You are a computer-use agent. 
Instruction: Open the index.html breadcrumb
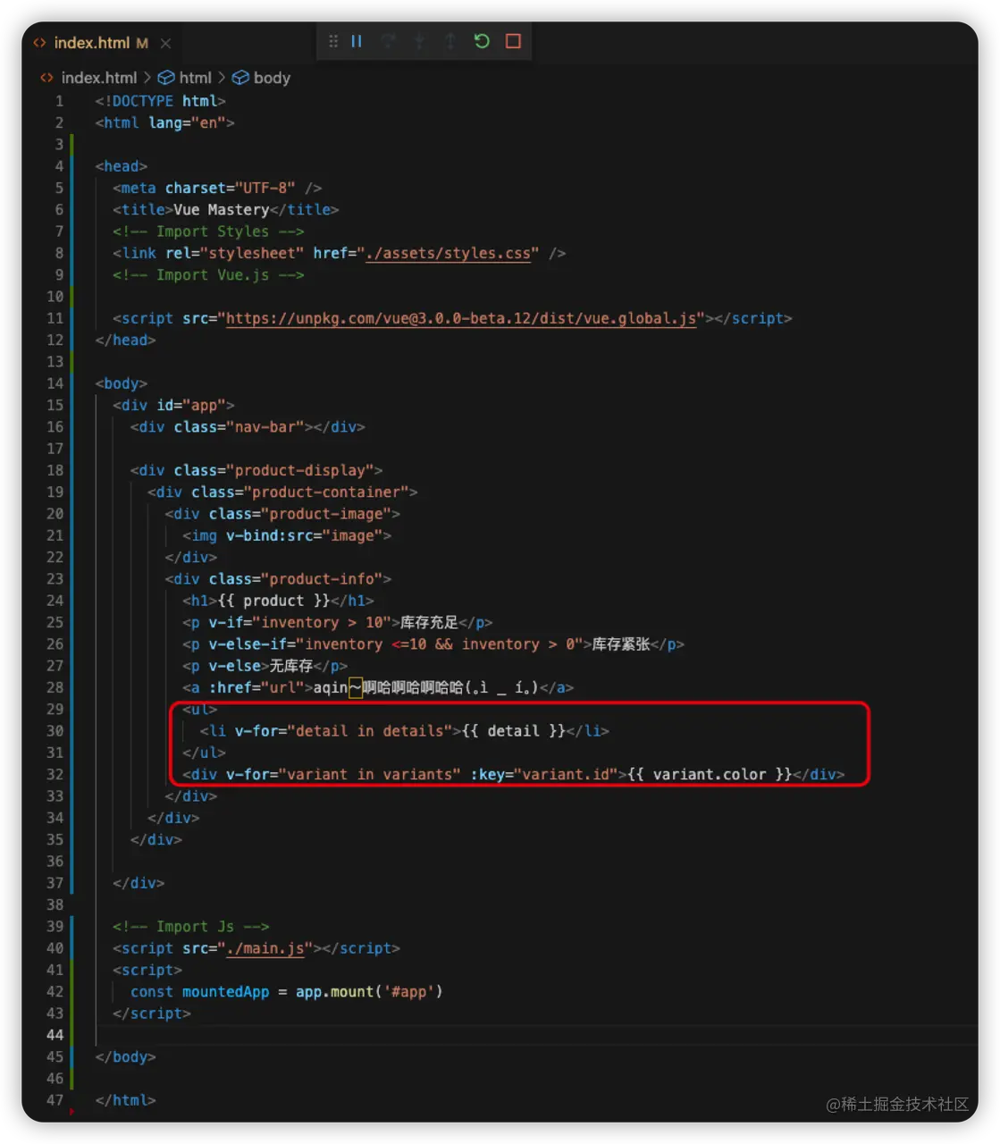[98, 78]
